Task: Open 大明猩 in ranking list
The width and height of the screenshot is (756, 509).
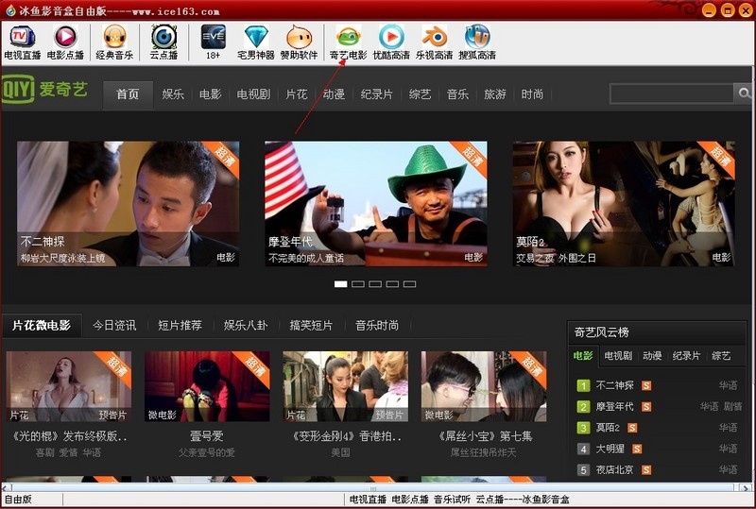Action: click(x=610, y=449)
